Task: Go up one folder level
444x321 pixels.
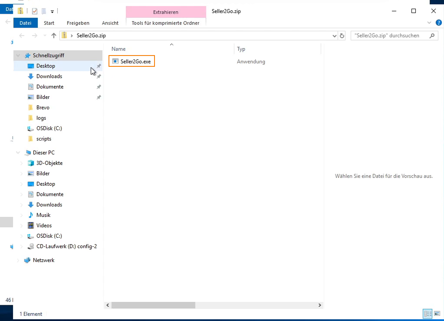Action: [54, 36]
